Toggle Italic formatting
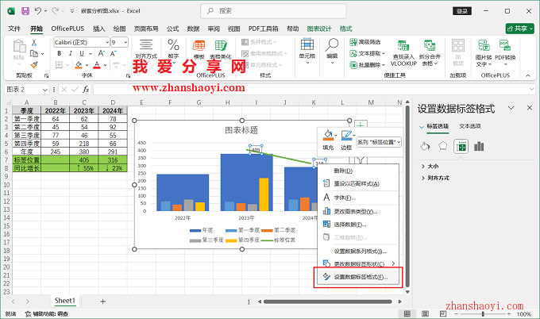The image size is (540, 319). point(70,53)
